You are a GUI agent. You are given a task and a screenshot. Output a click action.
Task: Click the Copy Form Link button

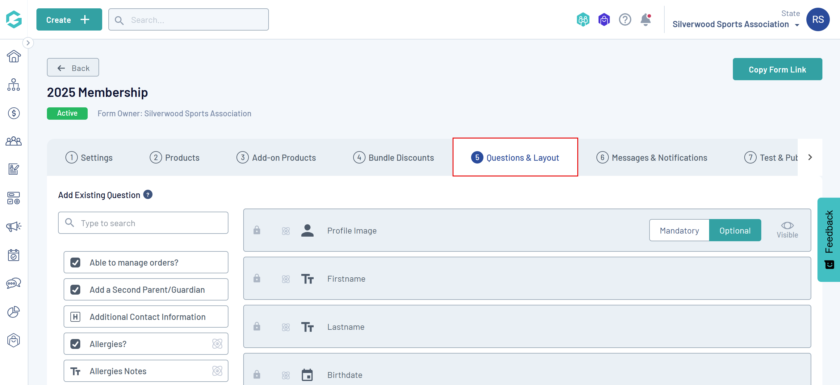[777, 69]
